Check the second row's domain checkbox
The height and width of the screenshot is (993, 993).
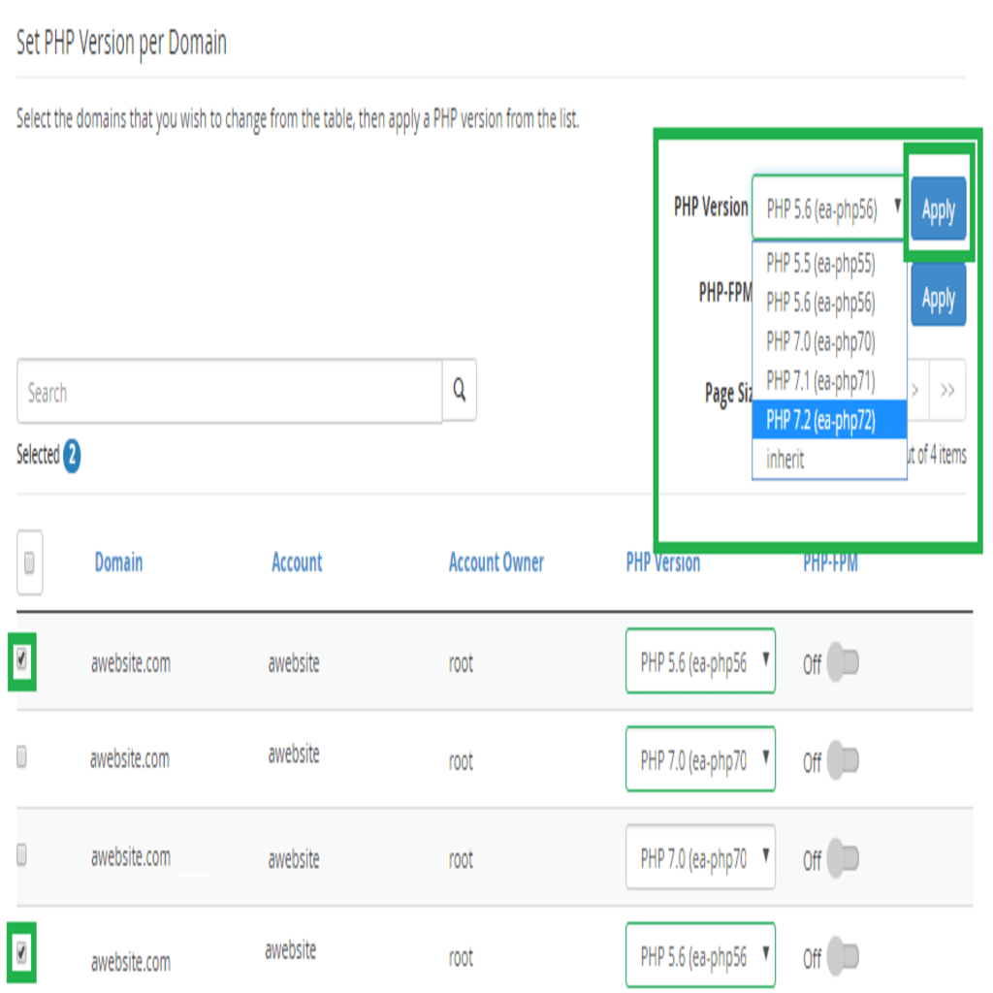click(21, 756)
